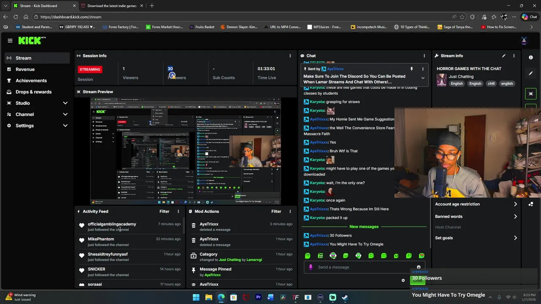Expand the pinned message chevron

click(x=423, y=78)
